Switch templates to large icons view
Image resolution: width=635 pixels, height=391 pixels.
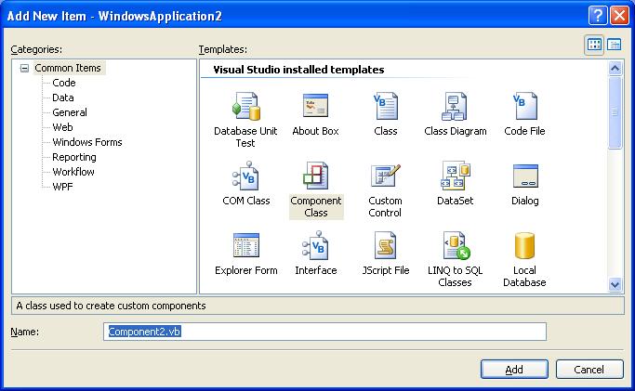click(594, 45)
